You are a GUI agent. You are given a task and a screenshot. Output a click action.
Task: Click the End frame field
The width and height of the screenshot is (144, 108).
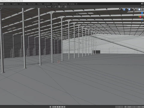tap(140, 107)
